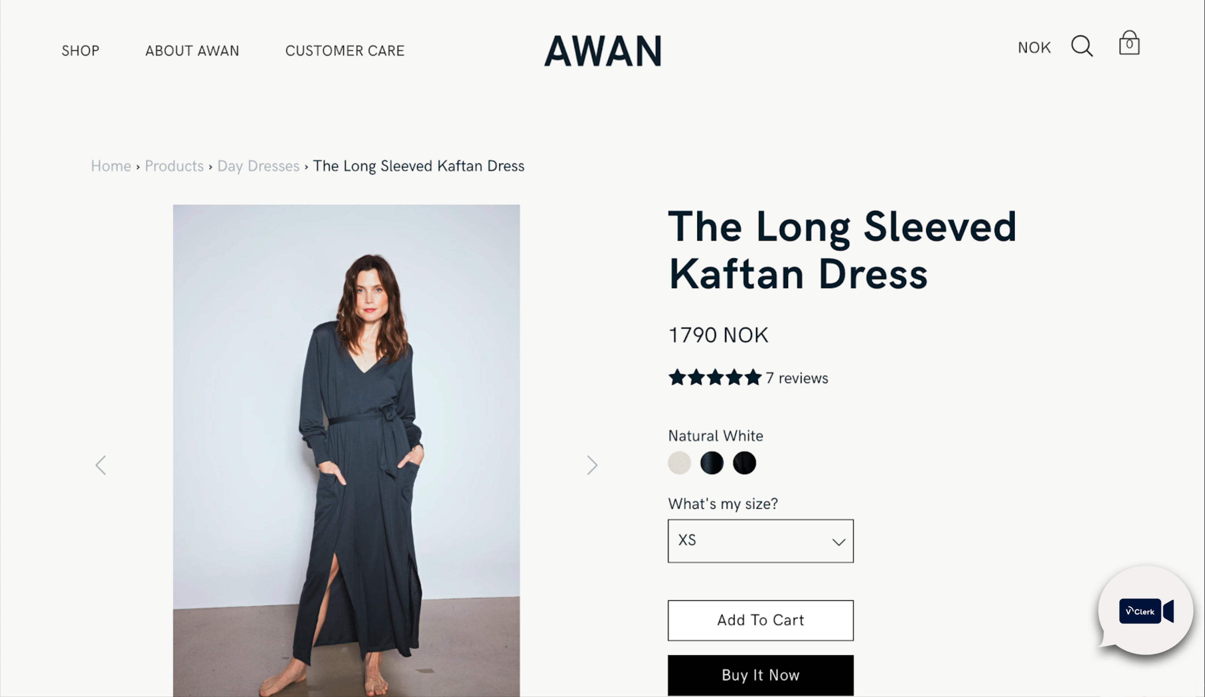
Task: Open the Clerk video chat widget
Action: click(1146, 611)
